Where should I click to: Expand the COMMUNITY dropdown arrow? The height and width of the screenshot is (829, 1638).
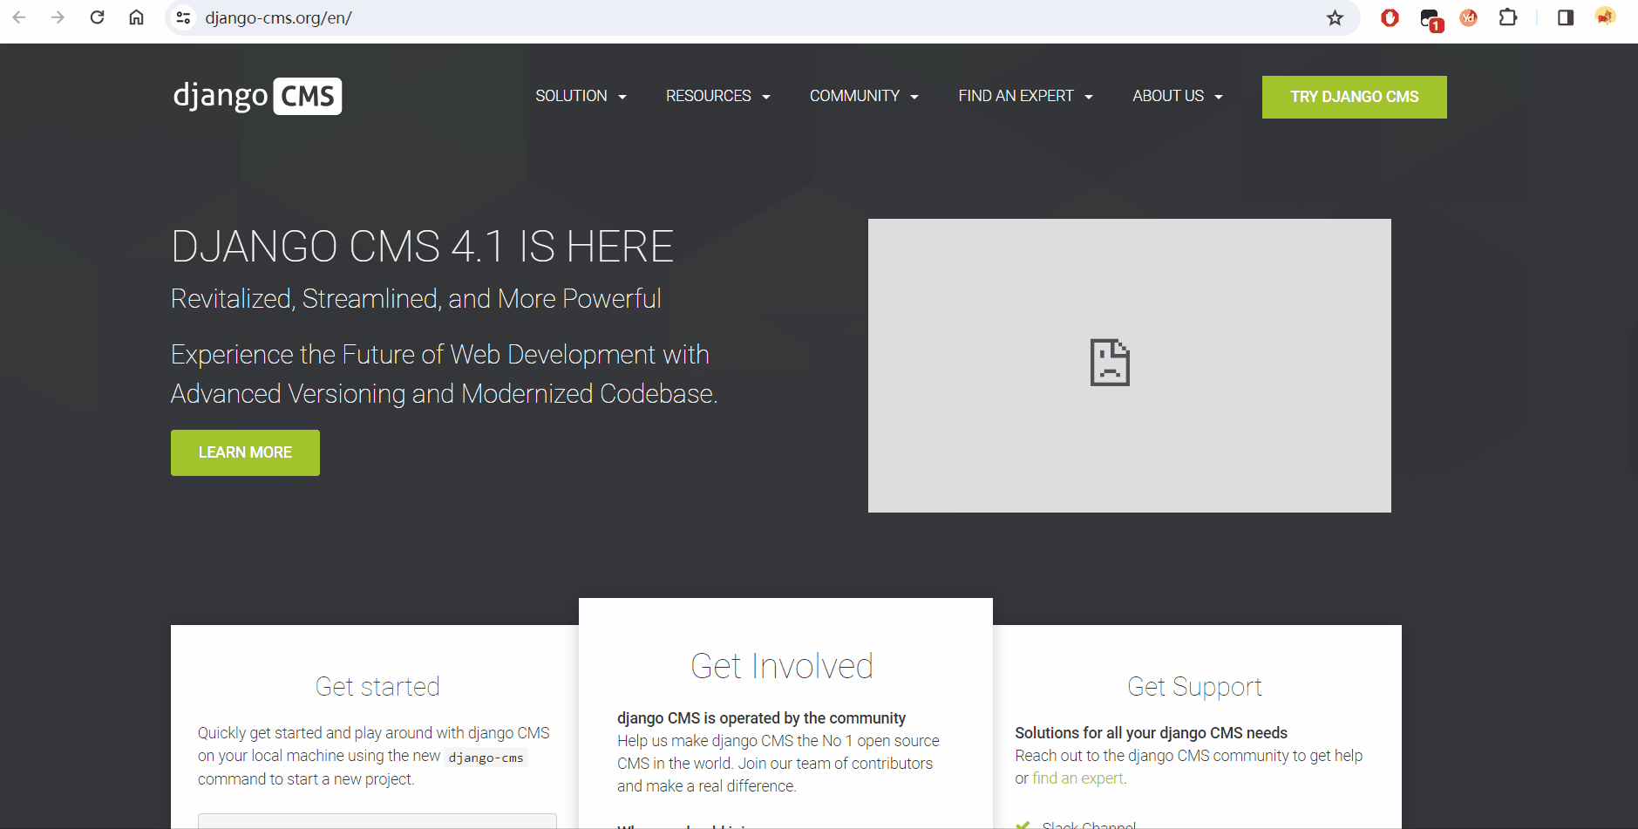pyautogui.click(x=914, y=97)
